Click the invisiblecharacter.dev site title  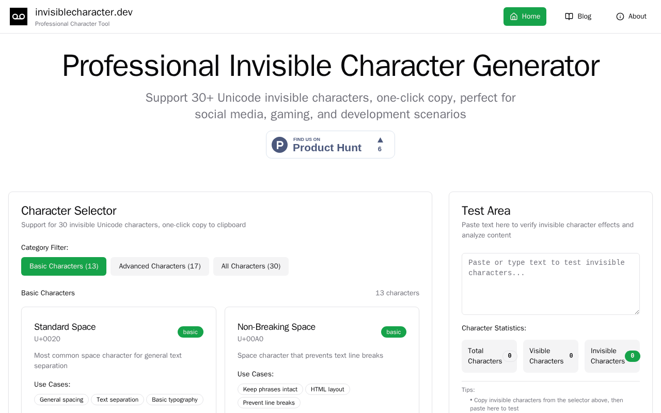tap(84, 12)
